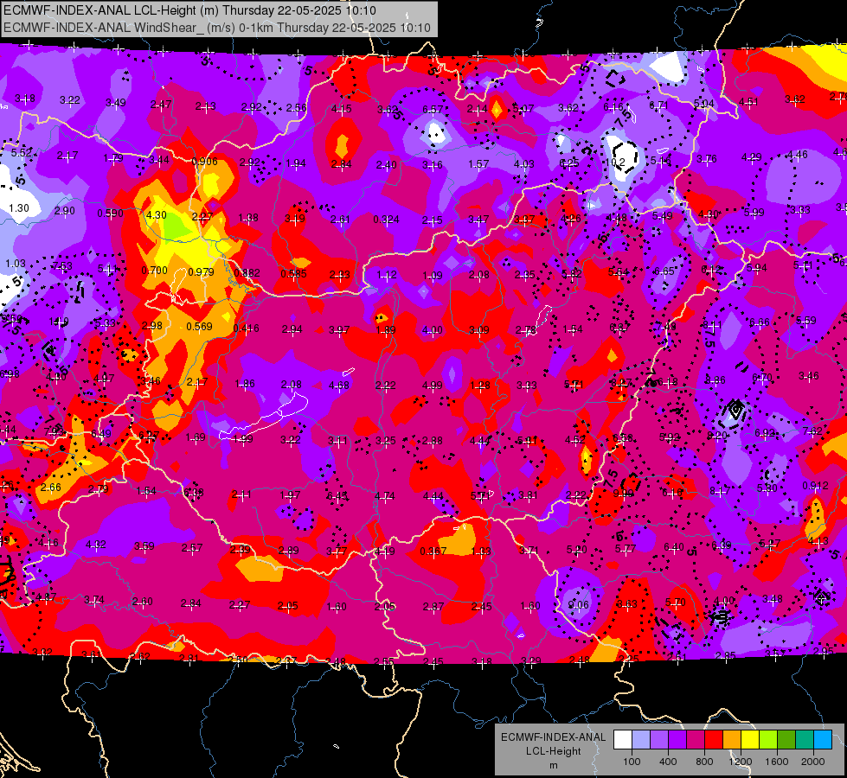Click the light blue legend swatch

[641, 740]
